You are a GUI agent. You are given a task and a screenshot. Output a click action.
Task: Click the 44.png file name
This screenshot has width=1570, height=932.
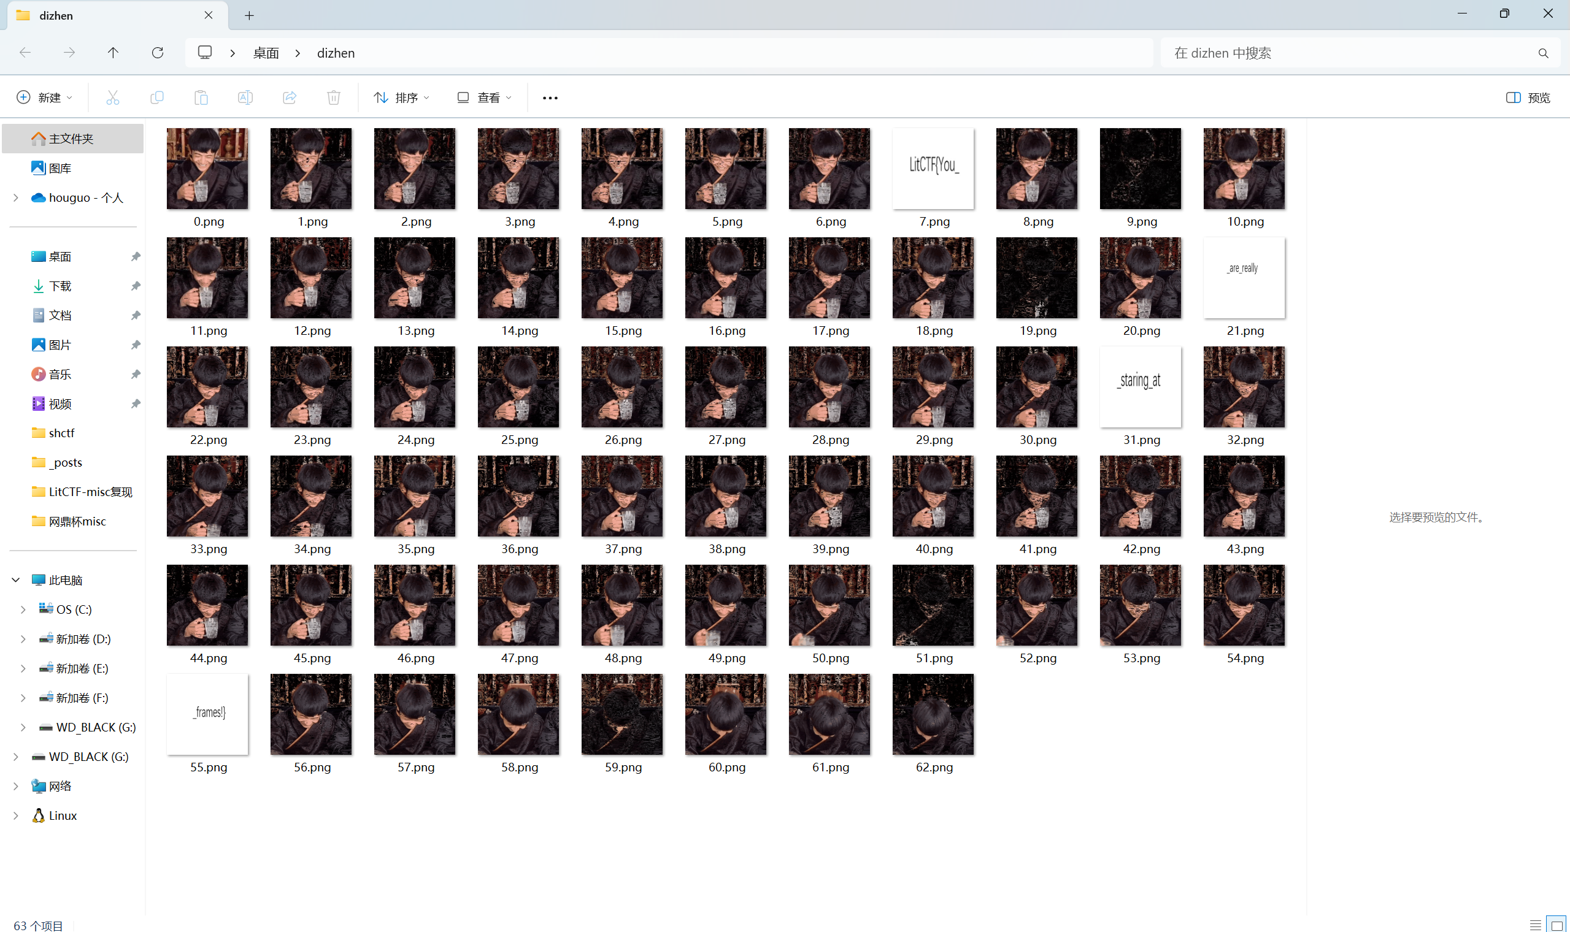click(x=209, y=657)
